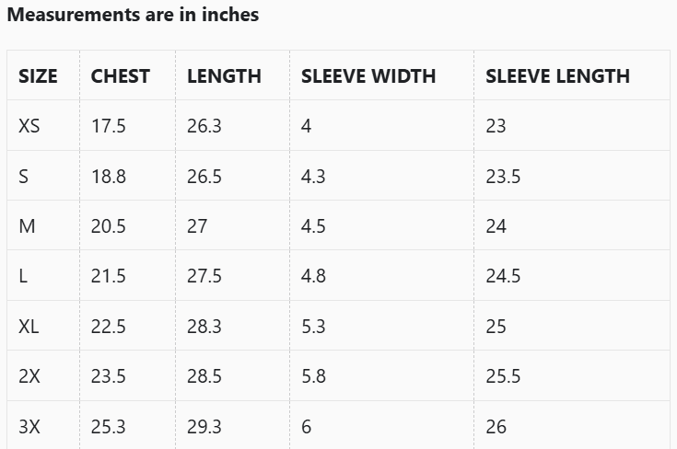Click the XL sleeve length value 25
Image resolution: width=677 pixels, height=449 pixels.
[x=496, y=327]
